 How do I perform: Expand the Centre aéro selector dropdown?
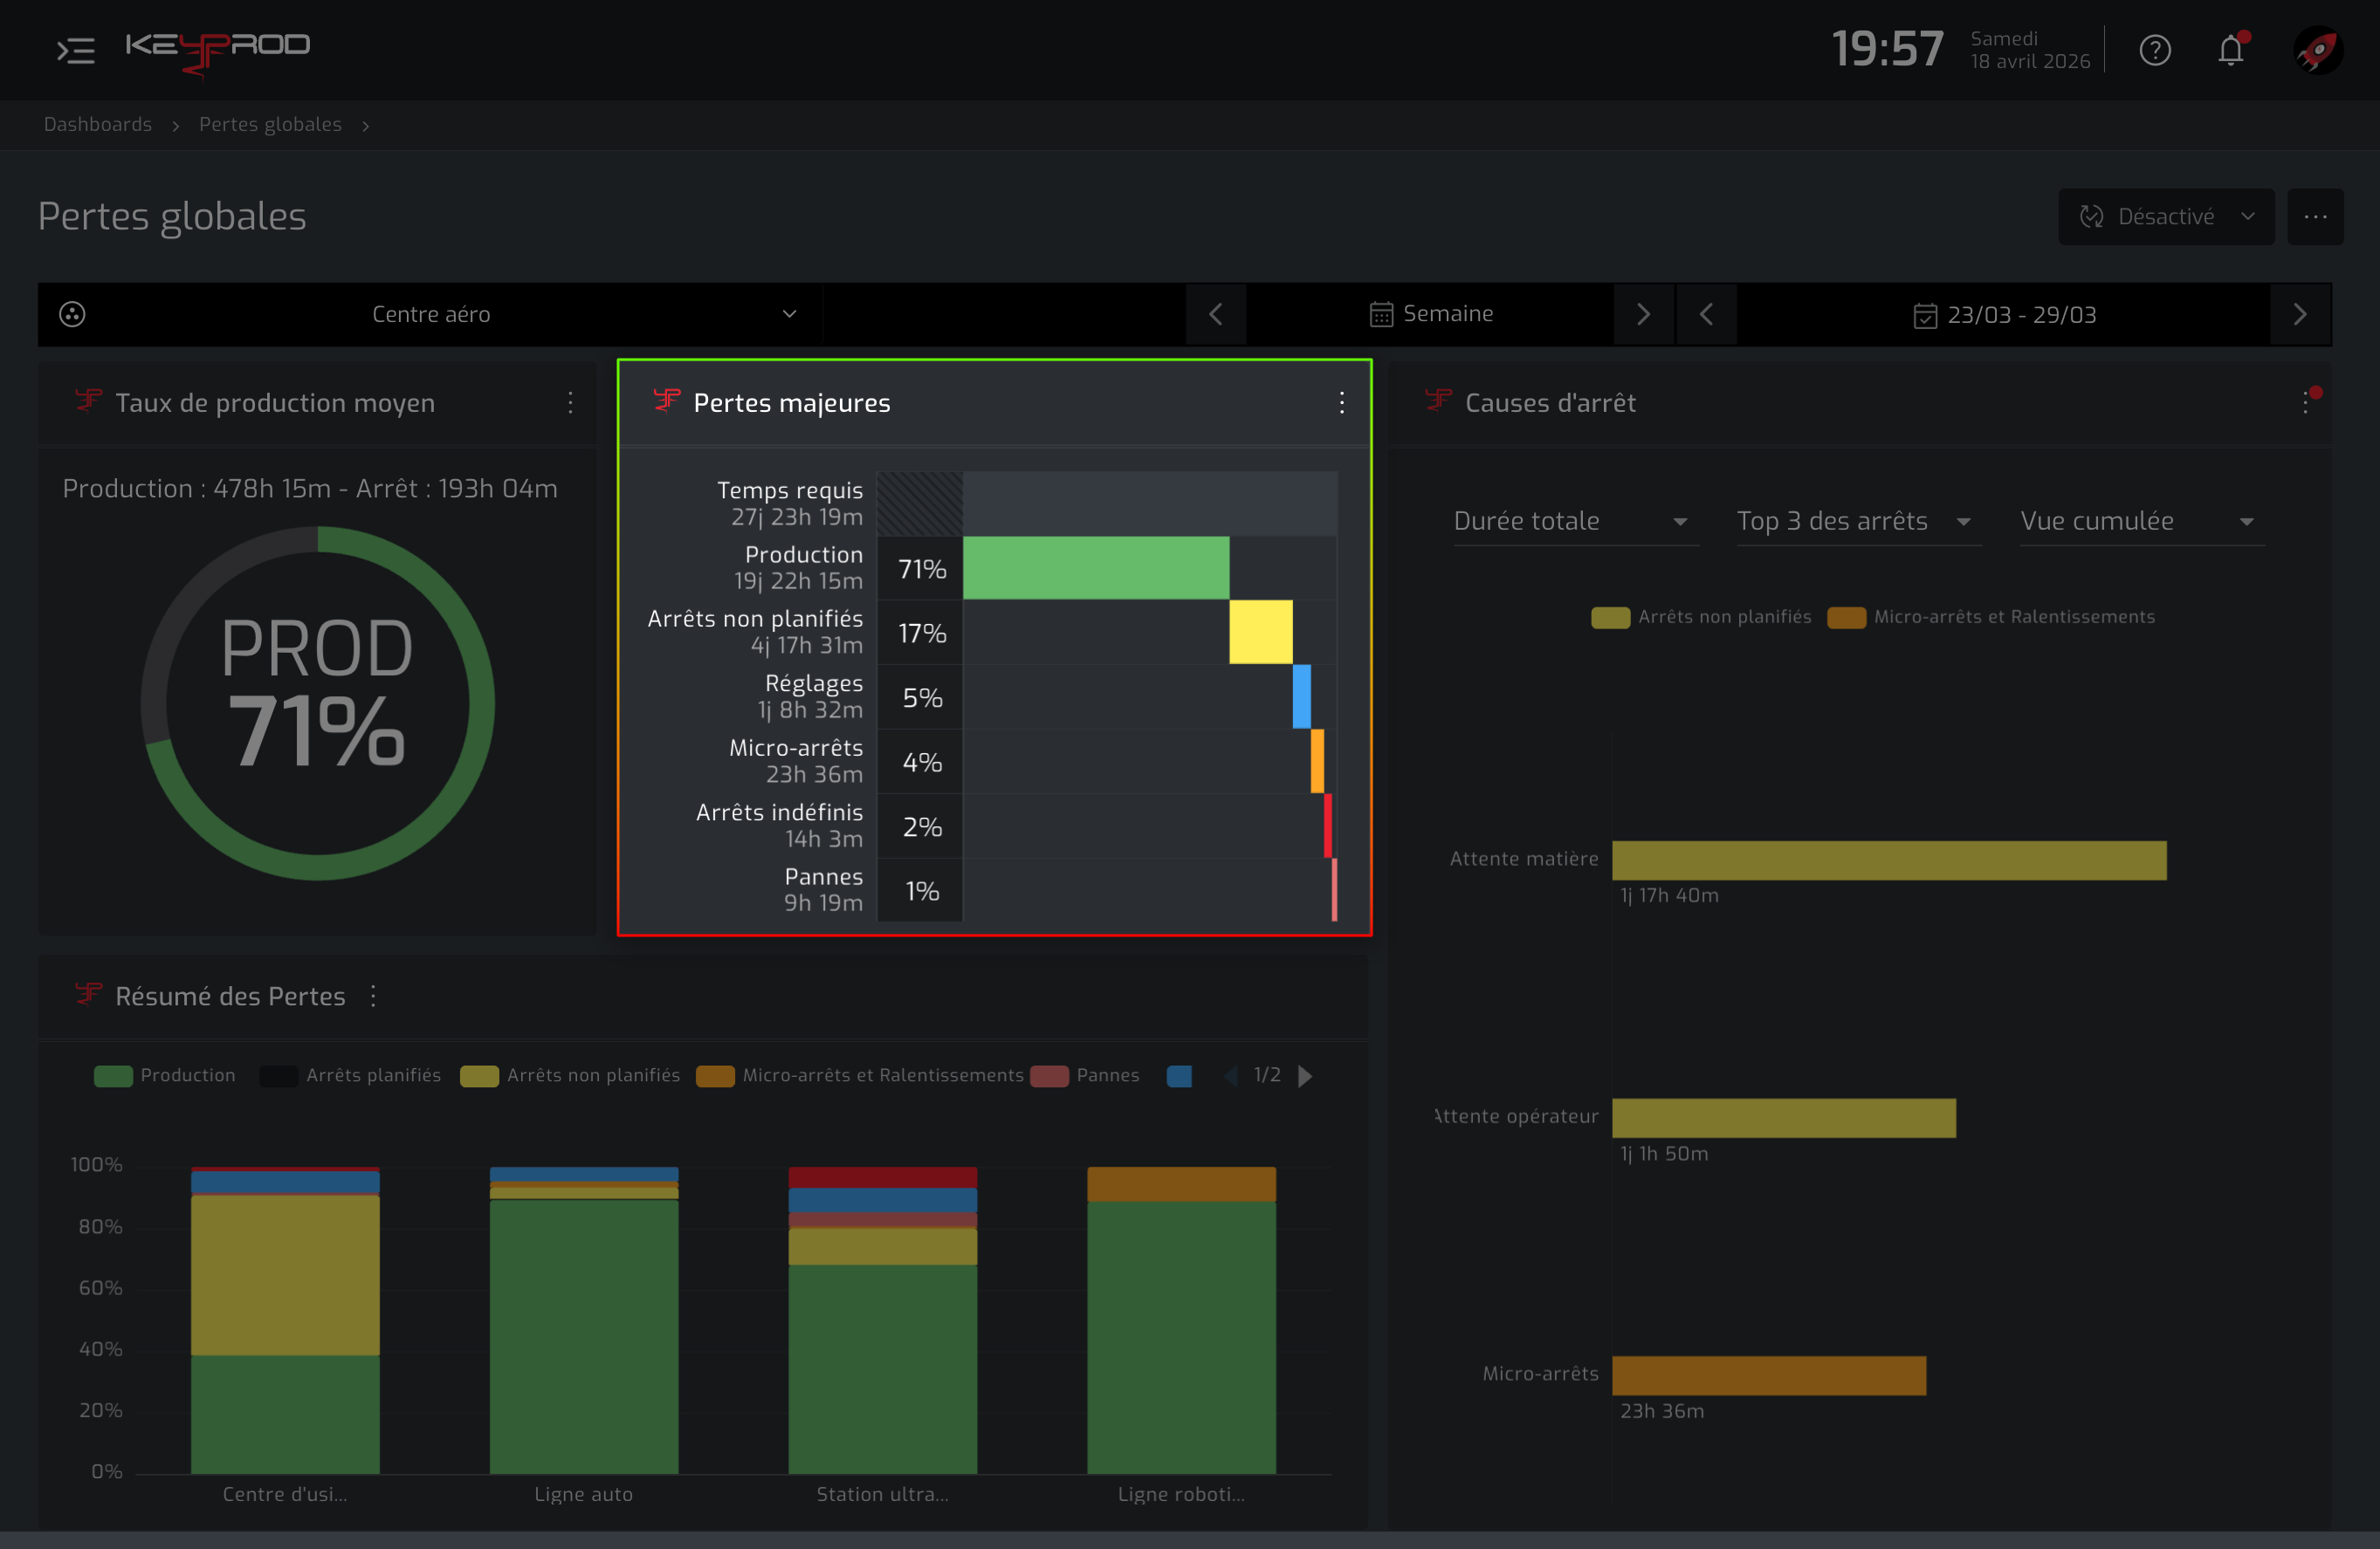pos(430,315)
